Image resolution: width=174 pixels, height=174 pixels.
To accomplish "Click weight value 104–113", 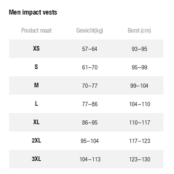I will pyautogui.click(x=90, y=159).
